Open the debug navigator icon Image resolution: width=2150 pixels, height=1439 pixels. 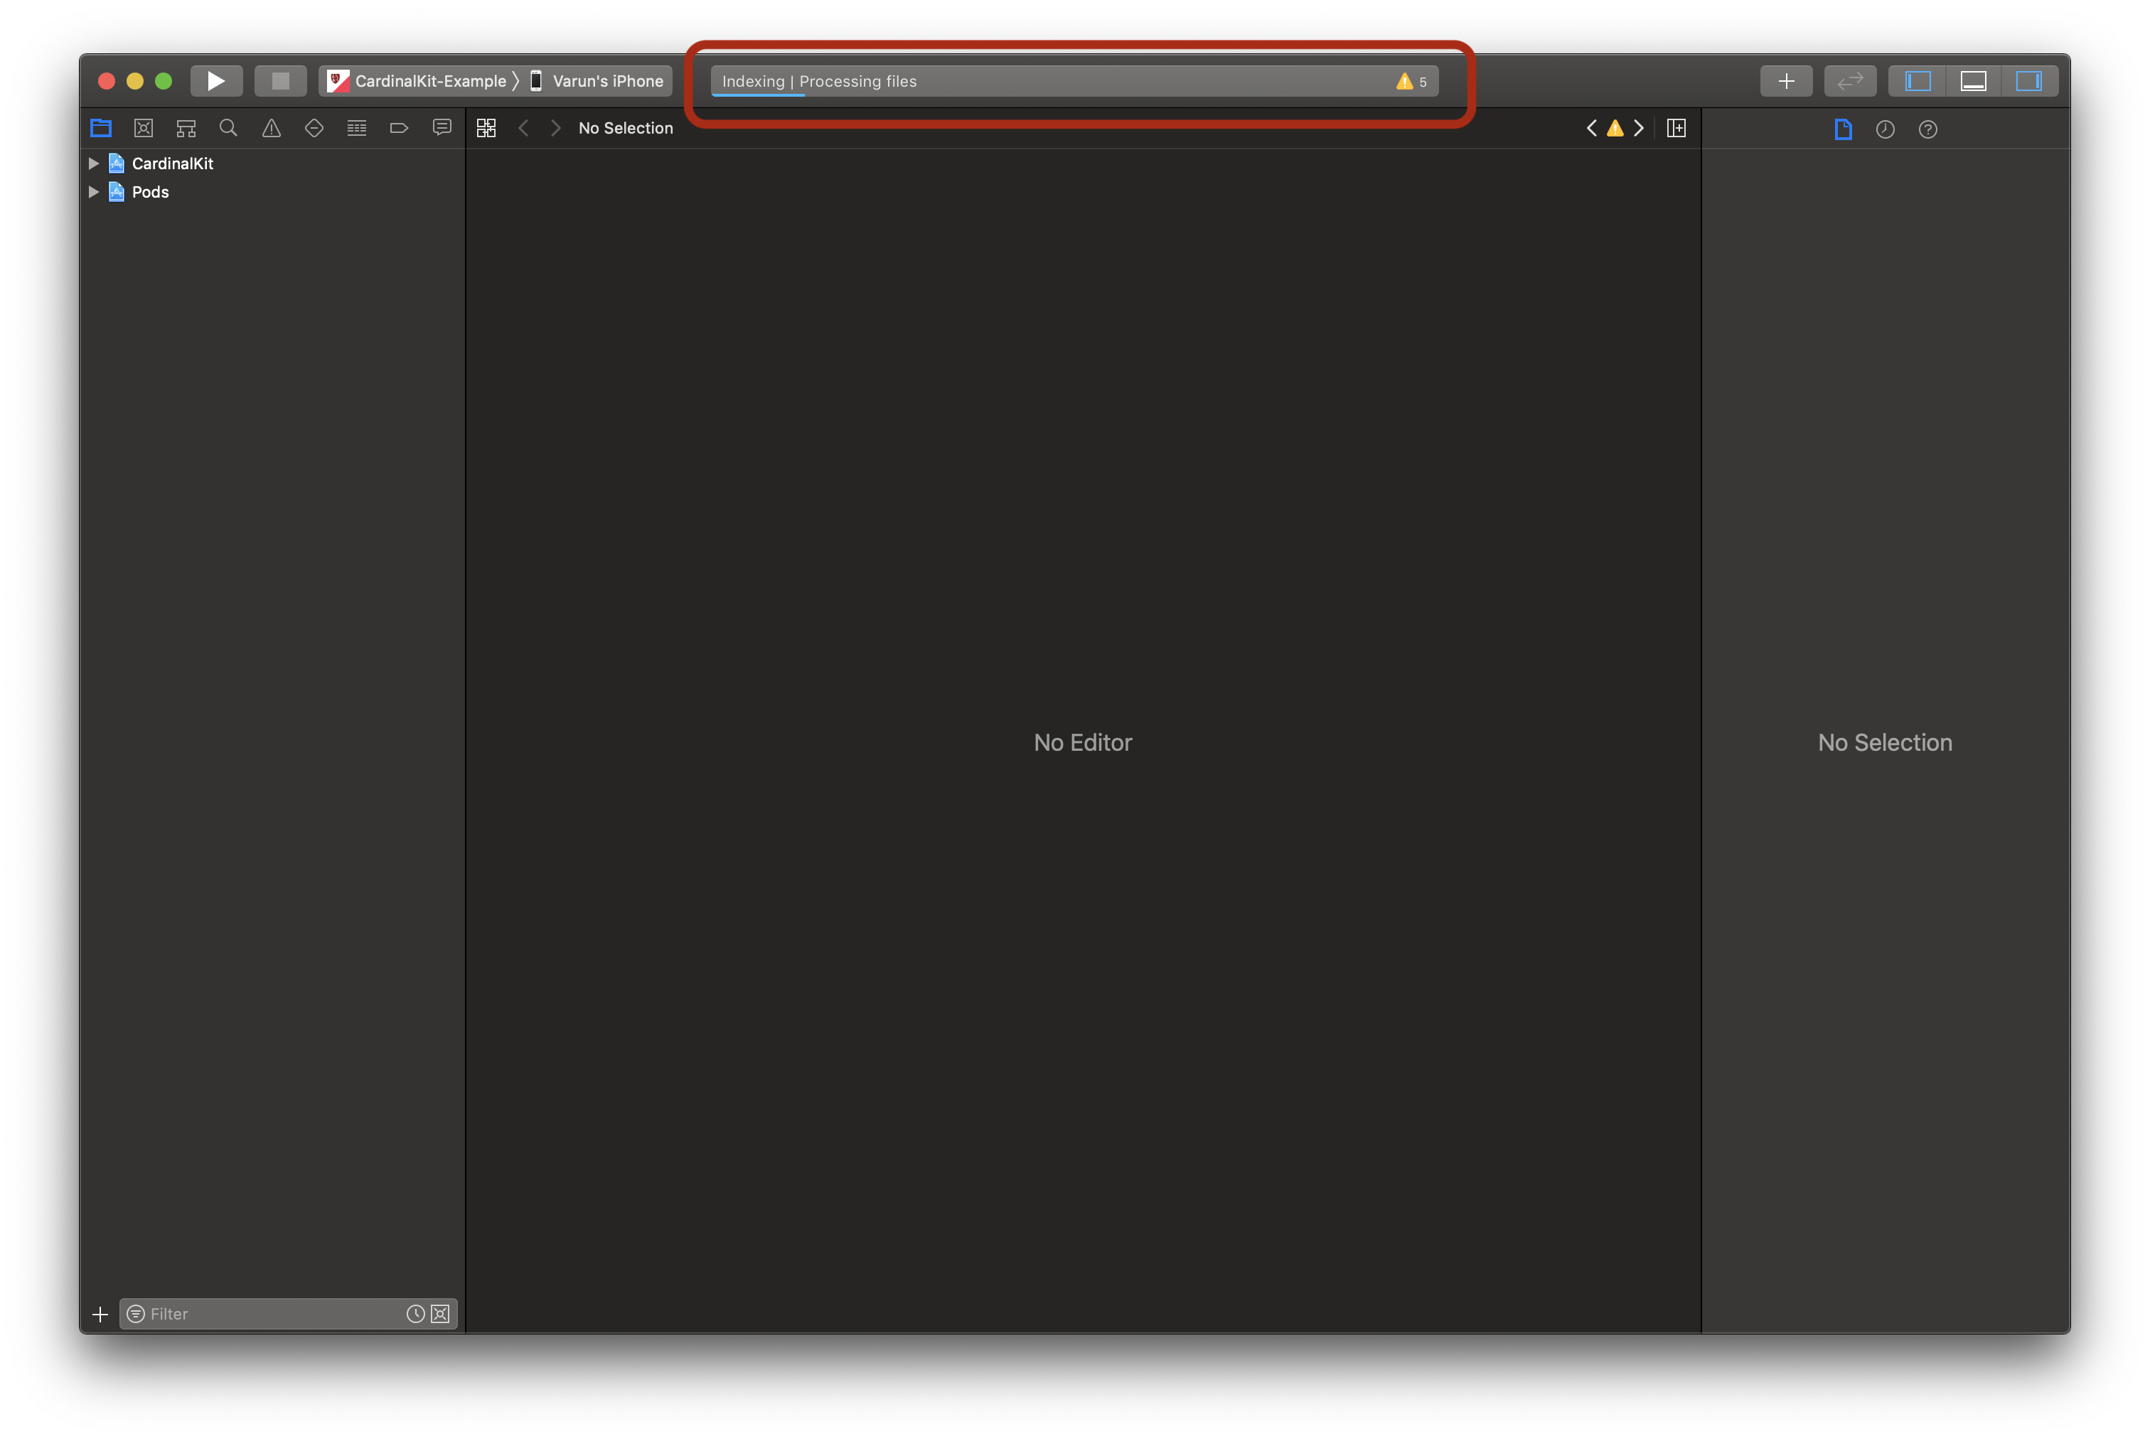pyautogui.click(x=357, y=129)
